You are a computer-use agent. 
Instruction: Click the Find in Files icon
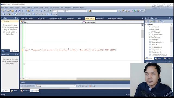click(90, 11)
